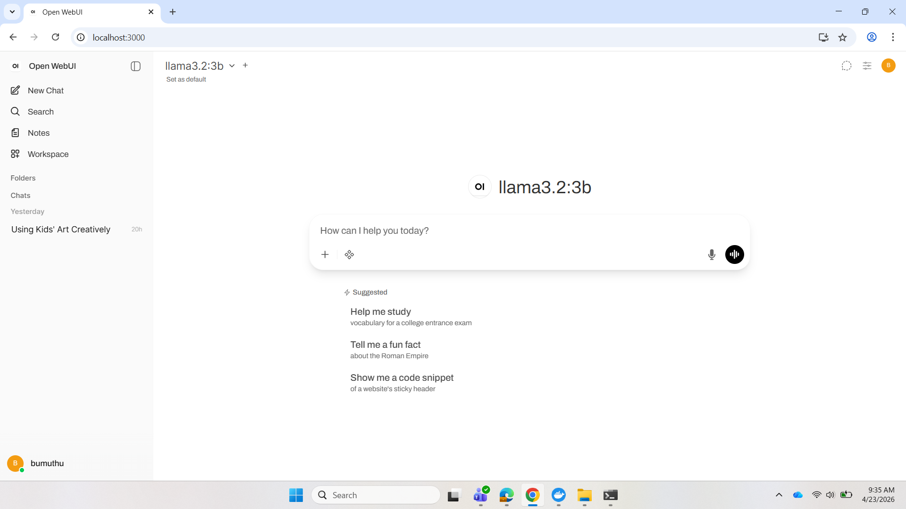This screenshot has height=509, width=906.
Task: Click the Open WebUI logo in sidebar
Action: click(16, 66)
